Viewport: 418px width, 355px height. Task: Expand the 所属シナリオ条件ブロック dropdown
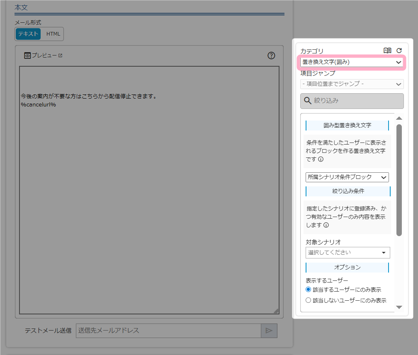(x=347, y=177)
